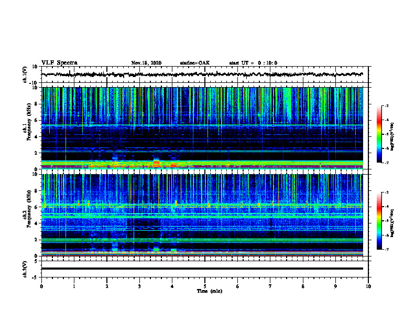Click the time axis tick label "3"
Screen dimensions: 415x321
pyautogui.click(x=139, y=286)
